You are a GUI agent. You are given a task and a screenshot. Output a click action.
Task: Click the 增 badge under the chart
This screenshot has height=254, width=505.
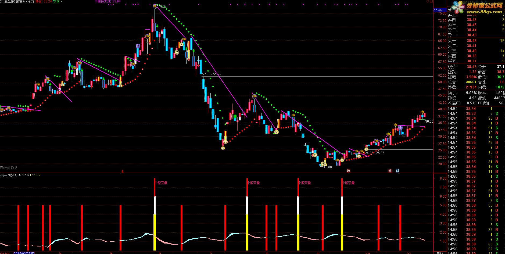349,171
